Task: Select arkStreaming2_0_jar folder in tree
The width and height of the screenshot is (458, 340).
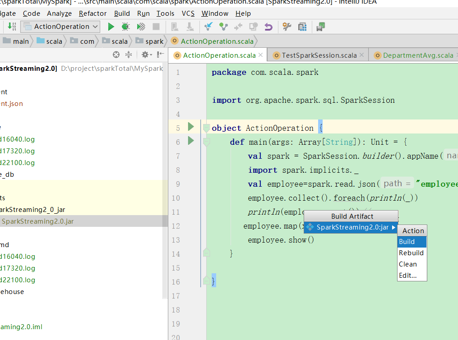Action: 32,210
